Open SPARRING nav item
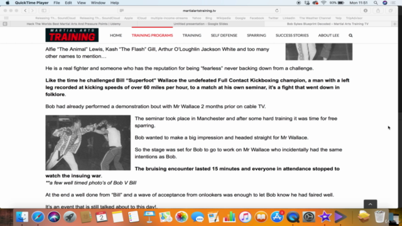The height and width of the screenshot is (226, 402). tap(256, 35)
